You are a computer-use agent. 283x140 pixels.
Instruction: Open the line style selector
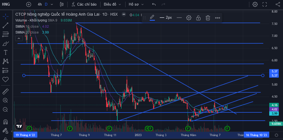tap(179, 18)
